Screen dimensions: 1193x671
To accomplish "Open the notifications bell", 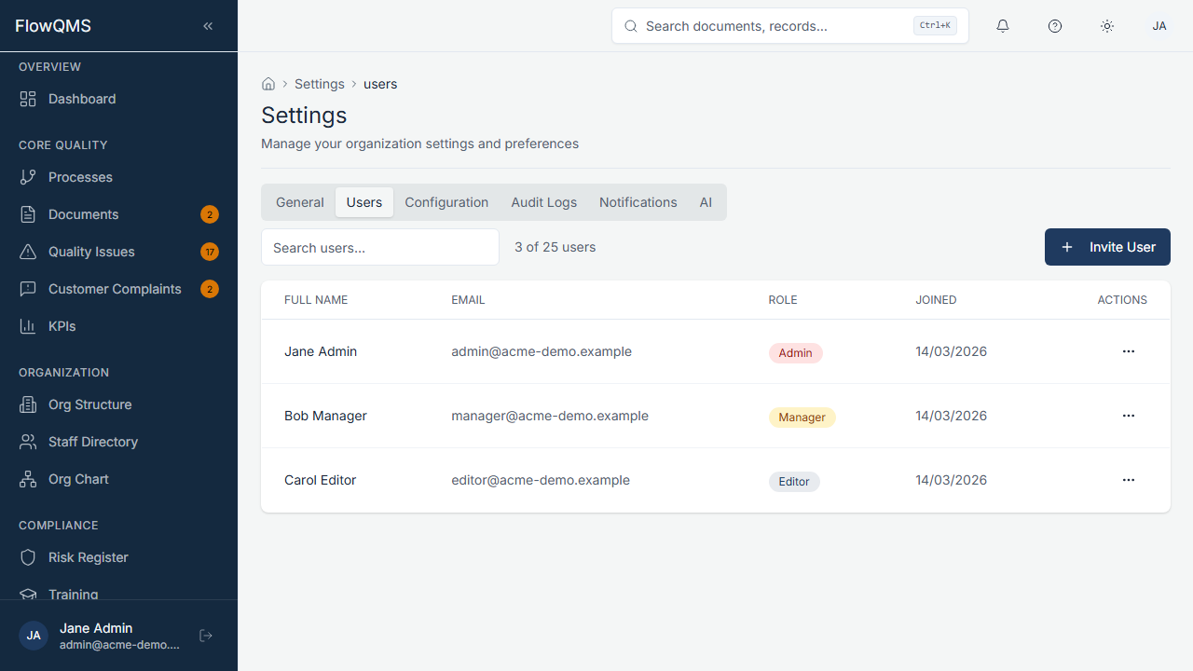I will pos(1003,25).
